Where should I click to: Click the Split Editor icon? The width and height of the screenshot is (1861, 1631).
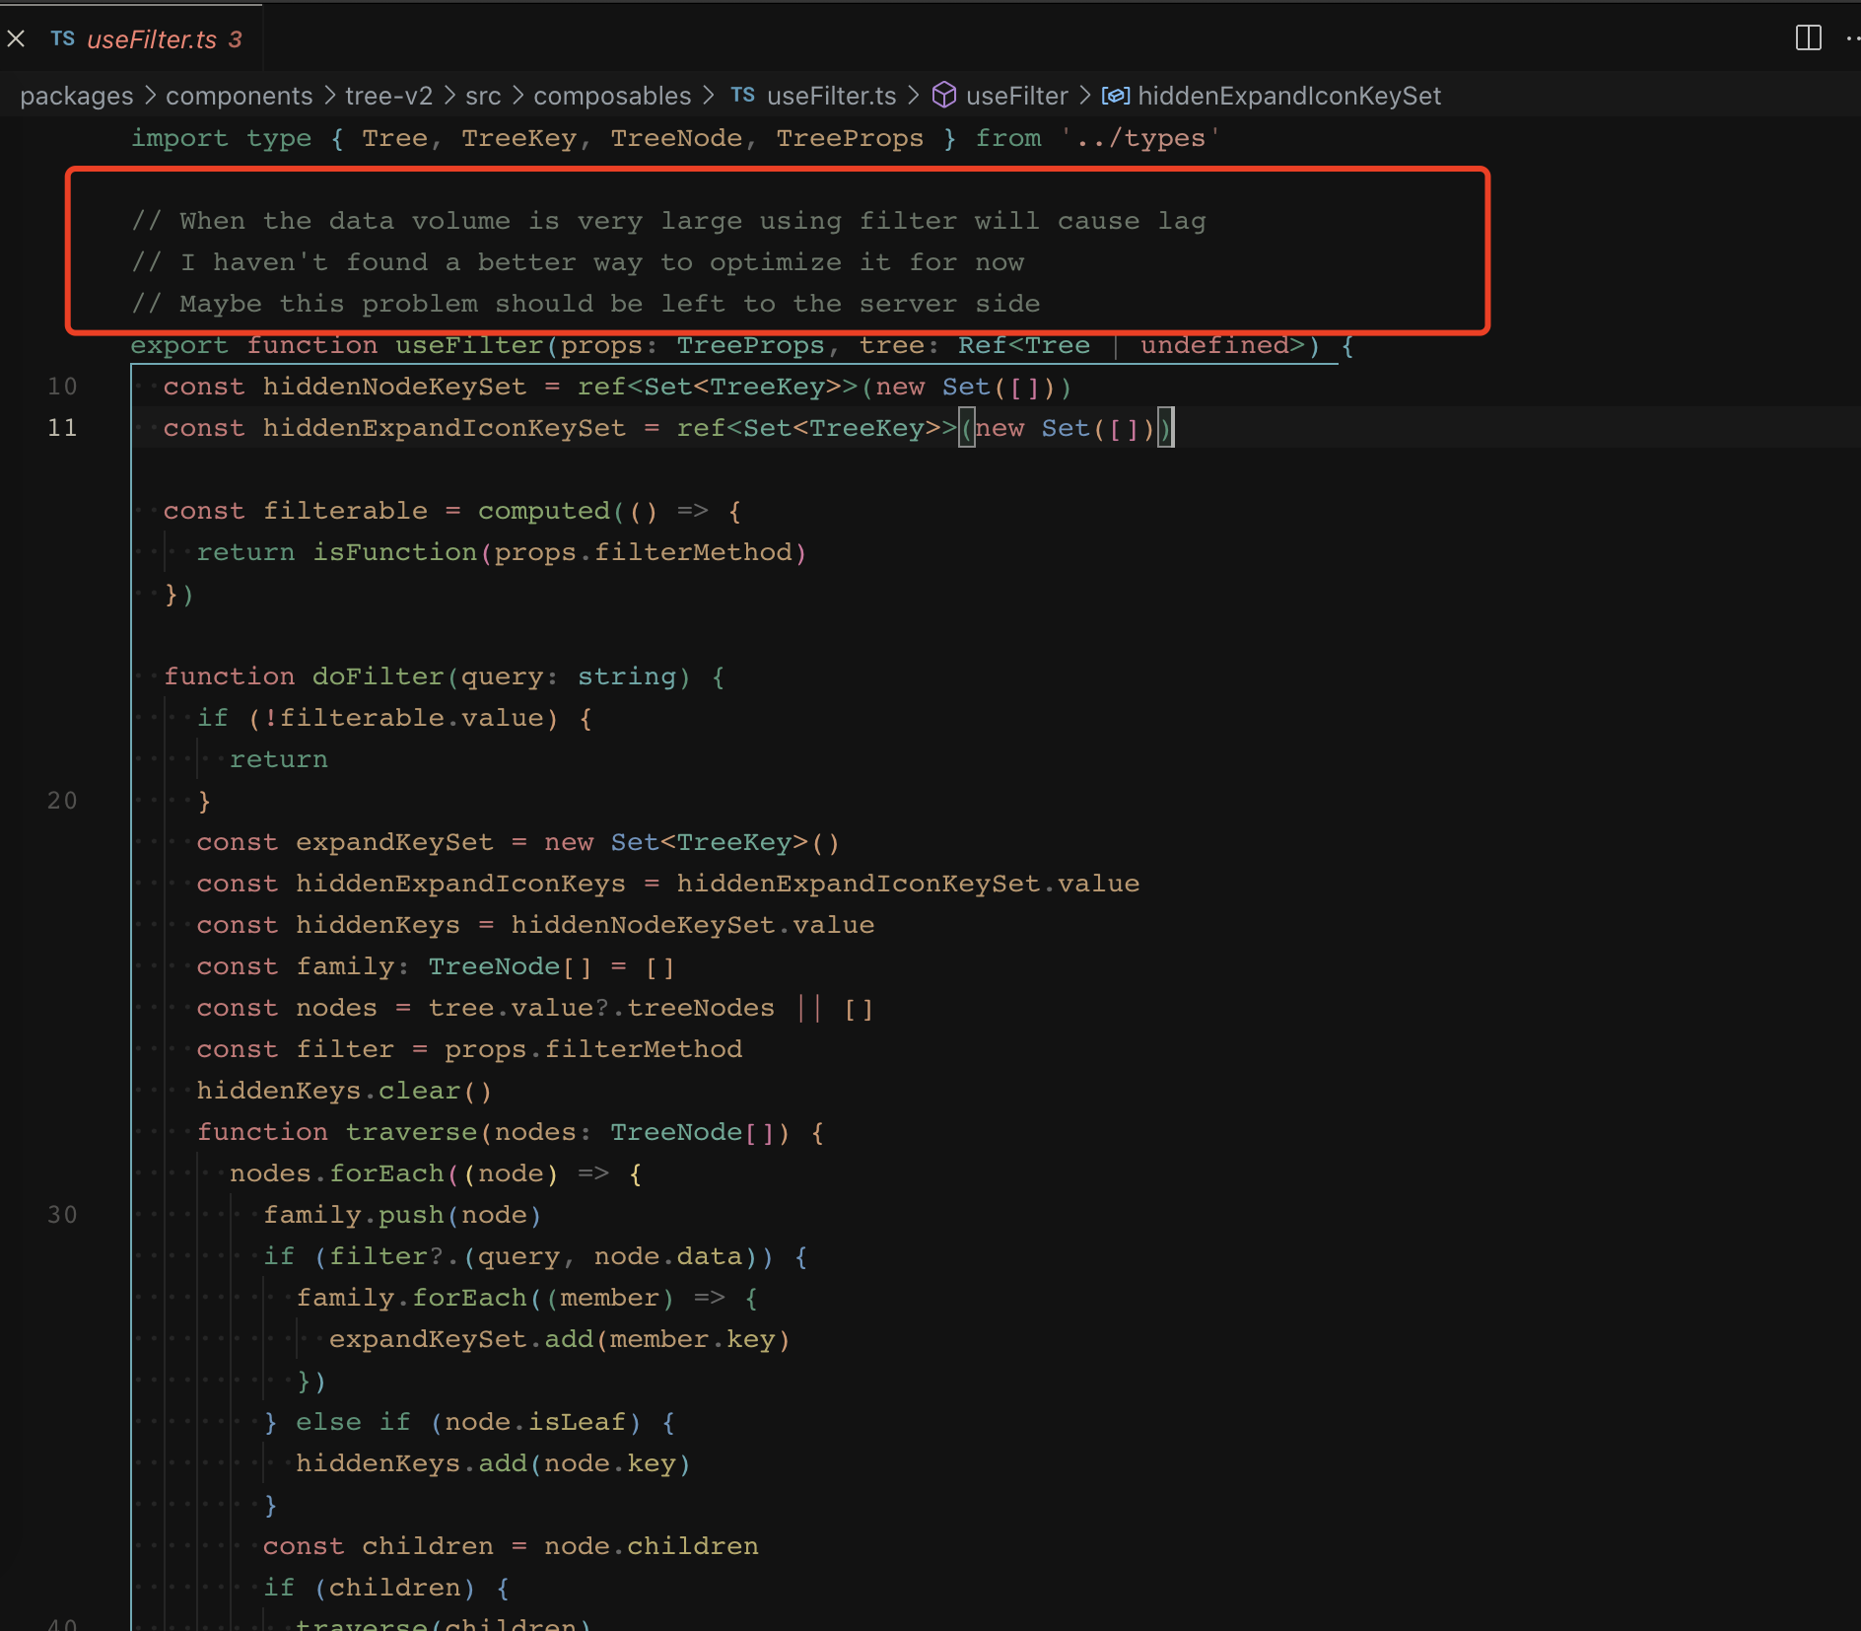[x=1808, y=37]
